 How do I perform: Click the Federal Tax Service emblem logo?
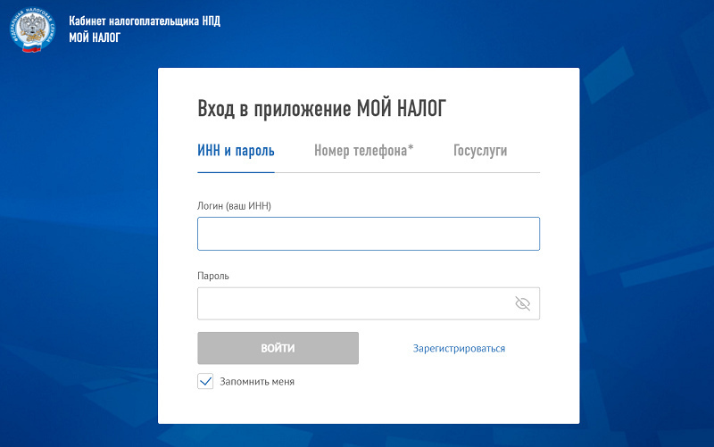click(37, 29)
